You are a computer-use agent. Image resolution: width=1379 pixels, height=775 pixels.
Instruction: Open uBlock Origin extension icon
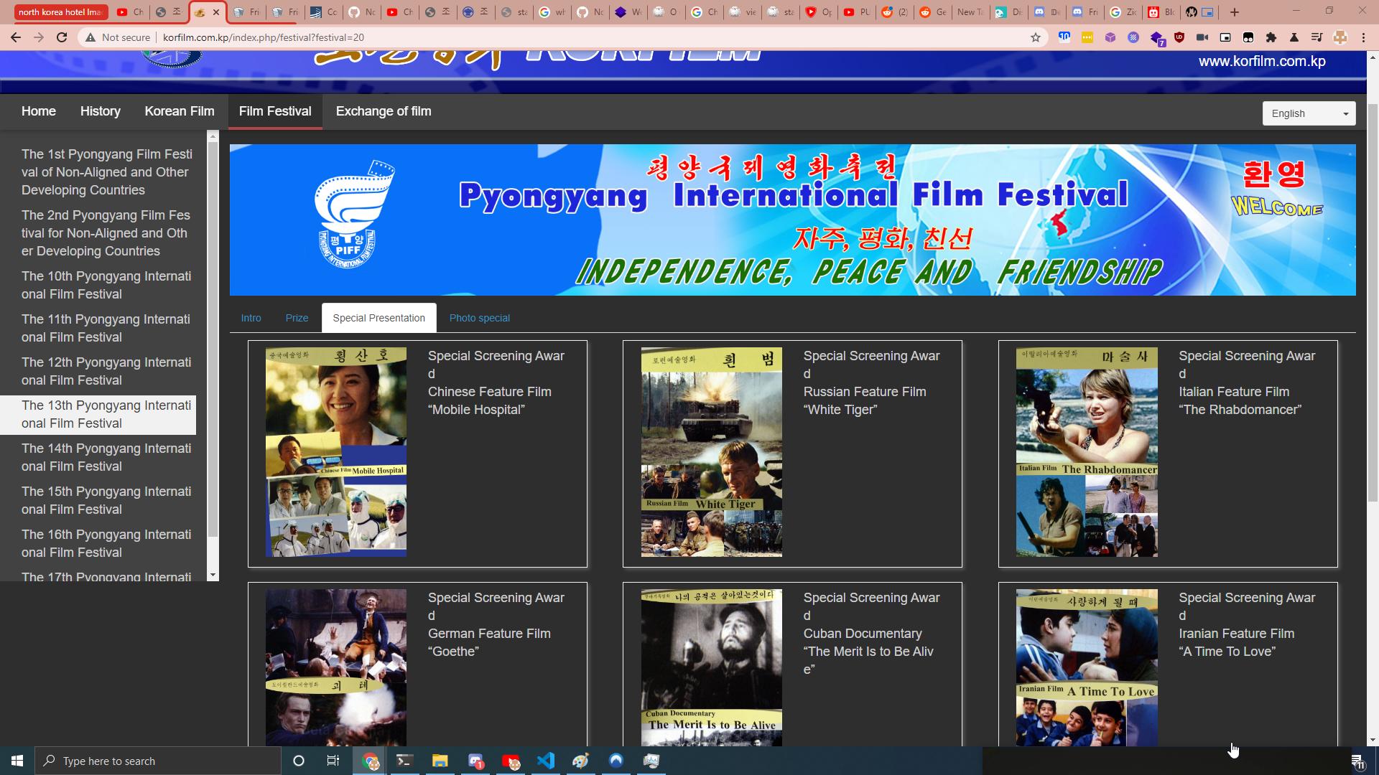(1179, 37)
